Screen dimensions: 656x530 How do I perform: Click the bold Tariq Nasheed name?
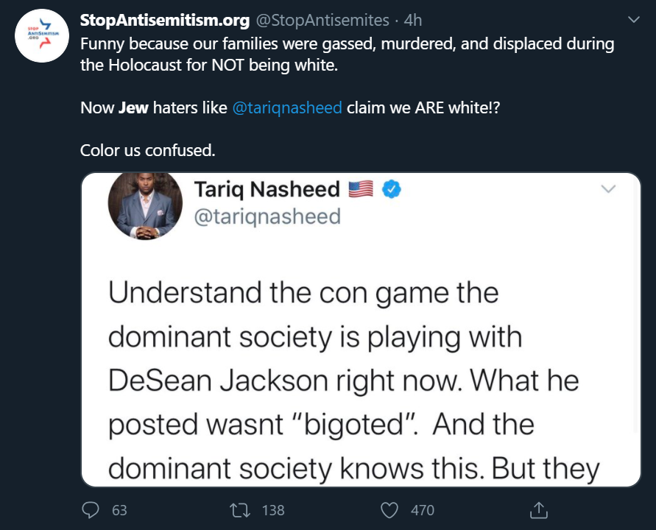(266, 190)
